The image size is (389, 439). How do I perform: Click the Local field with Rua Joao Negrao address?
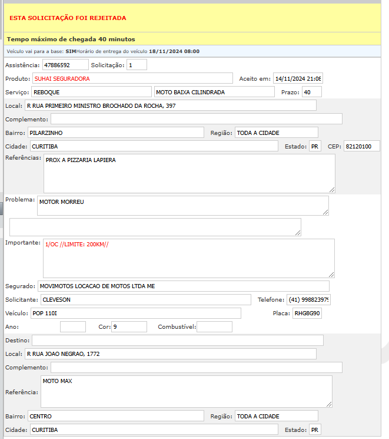tap(170, 354)
